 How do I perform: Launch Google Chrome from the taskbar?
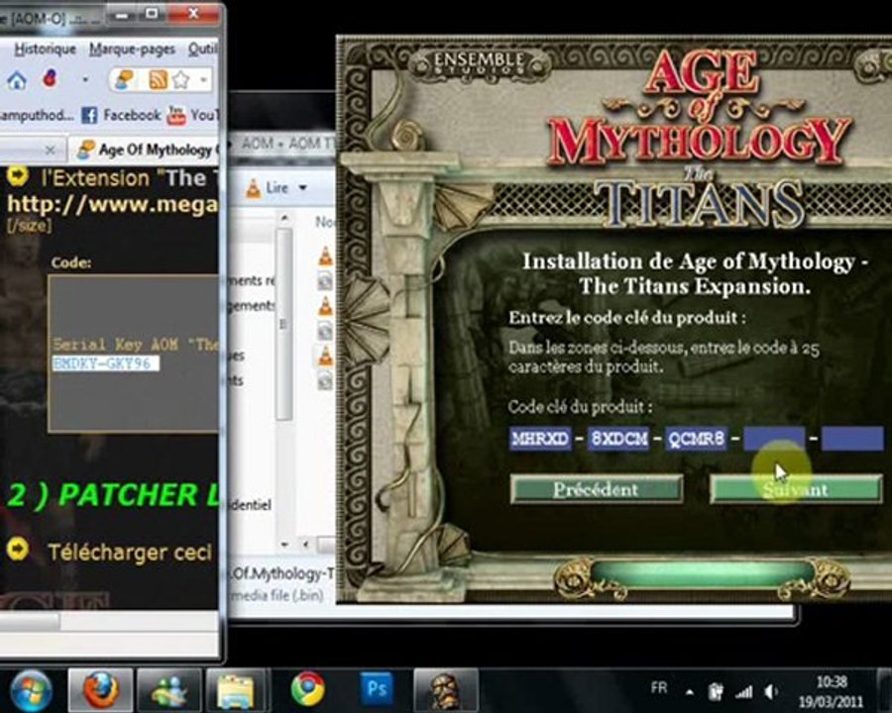click(x=308, y=689)
